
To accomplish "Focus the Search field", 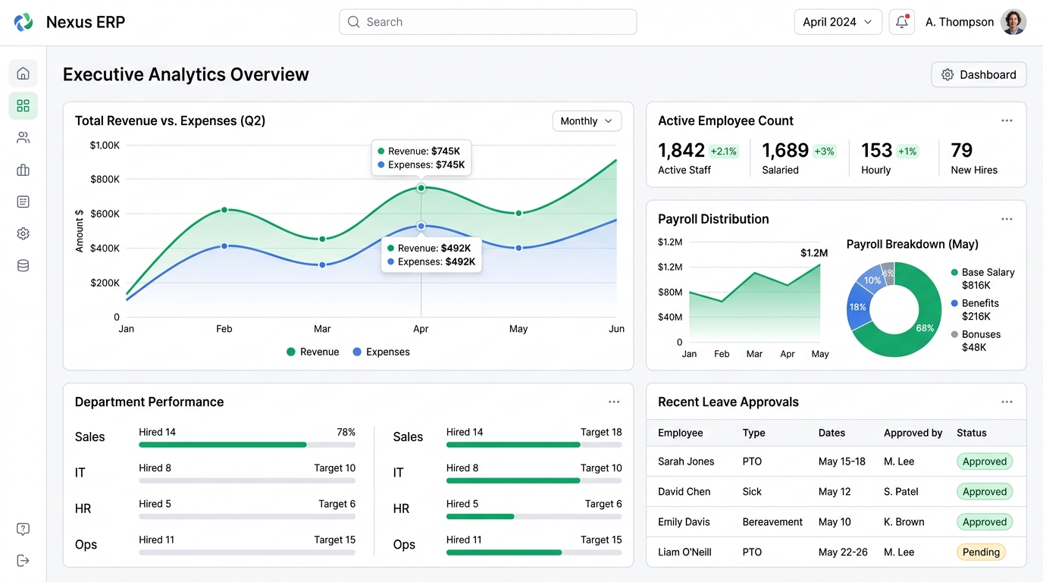I will click(x=487, y=22).
